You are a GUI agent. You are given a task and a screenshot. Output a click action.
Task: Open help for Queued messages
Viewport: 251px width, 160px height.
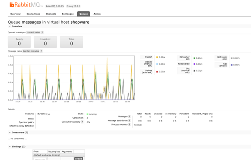click(x=42, y=32)
